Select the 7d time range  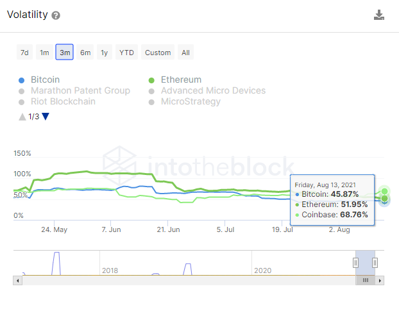[x=24, y=53]
